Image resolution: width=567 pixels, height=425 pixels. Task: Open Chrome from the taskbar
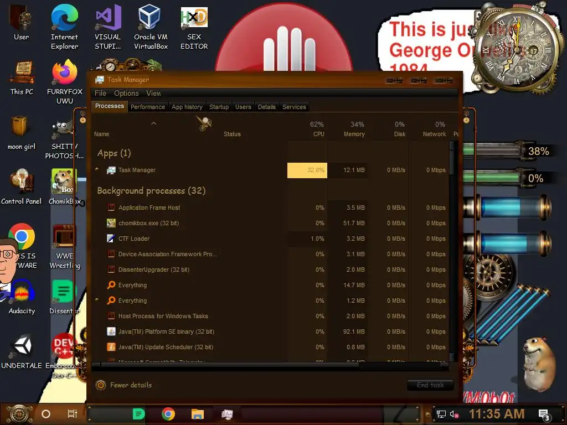pos(168,414)
